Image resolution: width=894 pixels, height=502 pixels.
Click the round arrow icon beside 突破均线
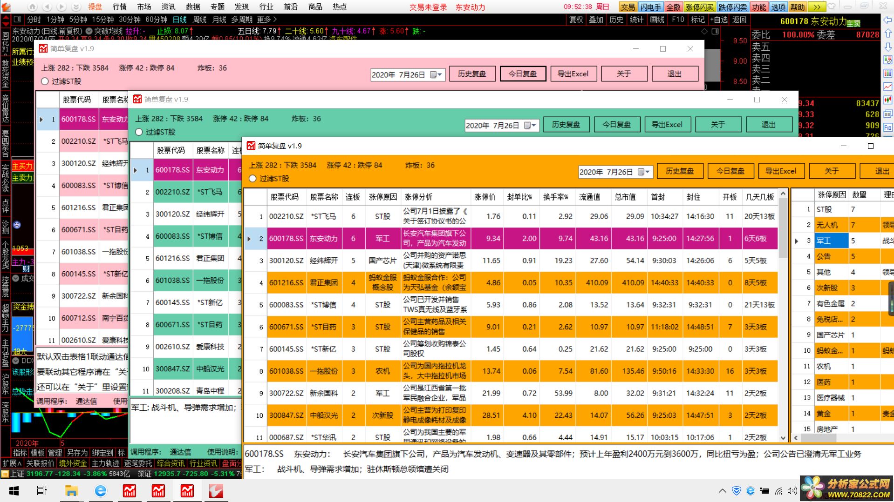click(89, 31)
